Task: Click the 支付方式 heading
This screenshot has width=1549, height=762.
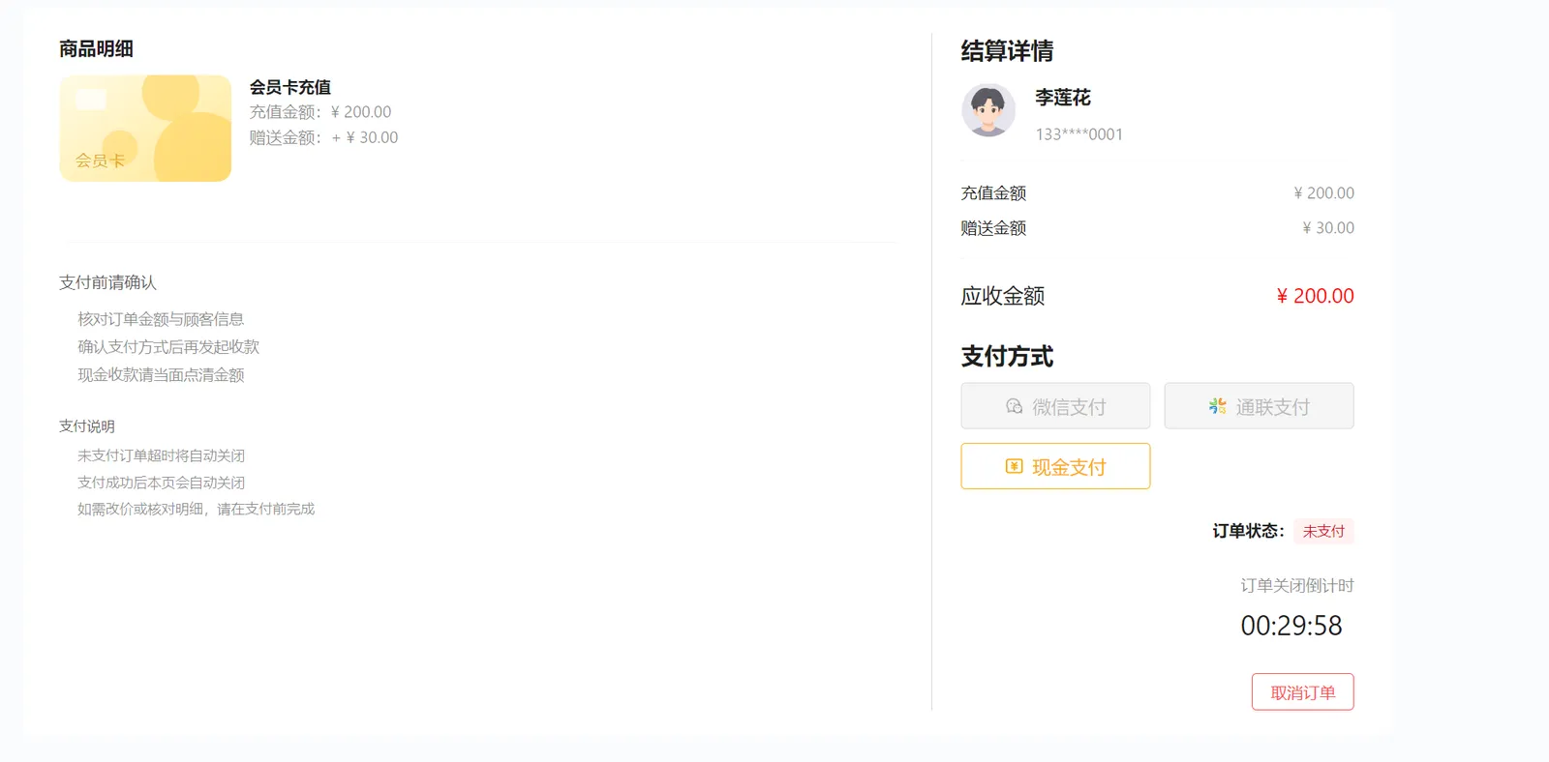Action: (x=1007, y=356)
